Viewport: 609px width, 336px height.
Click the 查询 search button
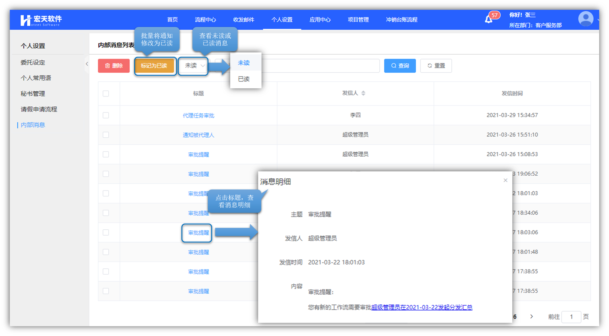[400, 66]
